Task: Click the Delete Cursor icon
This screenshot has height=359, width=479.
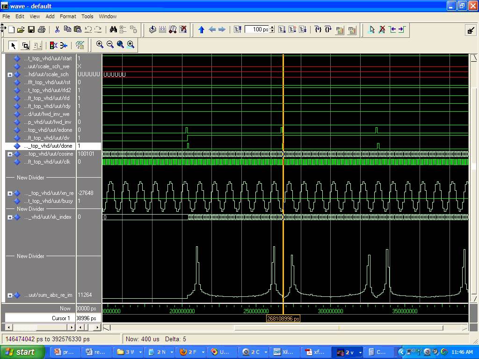Action: click(x=382, y=29)
